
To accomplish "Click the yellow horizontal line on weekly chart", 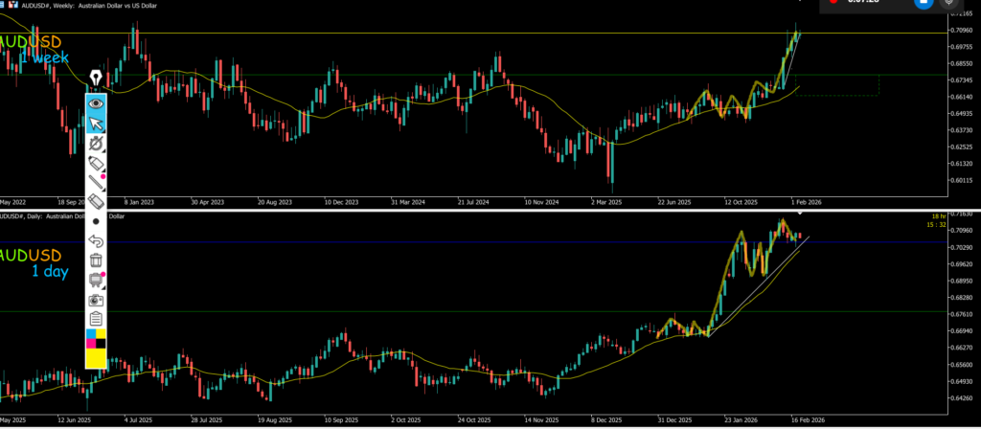I will click(x=479, y=34).
